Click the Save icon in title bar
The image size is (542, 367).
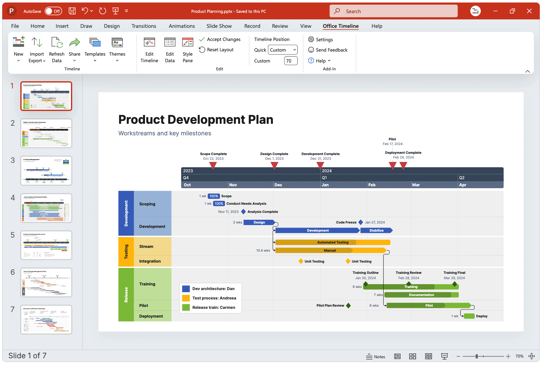point(72,11)
